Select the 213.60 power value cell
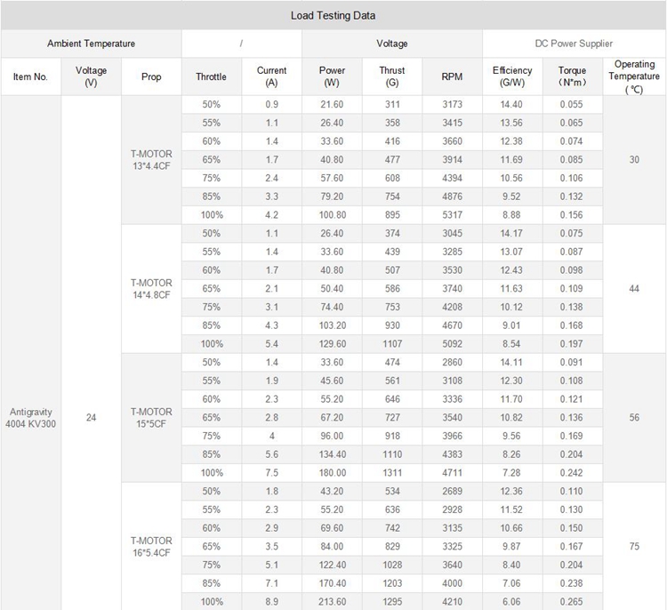 pos(332,601)
